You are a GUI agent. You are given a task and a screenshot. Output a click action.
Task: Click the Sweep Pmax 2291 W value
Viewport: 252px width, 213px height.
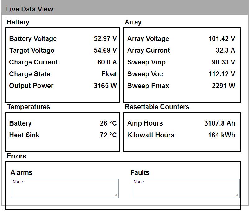(x=223, y=86)
